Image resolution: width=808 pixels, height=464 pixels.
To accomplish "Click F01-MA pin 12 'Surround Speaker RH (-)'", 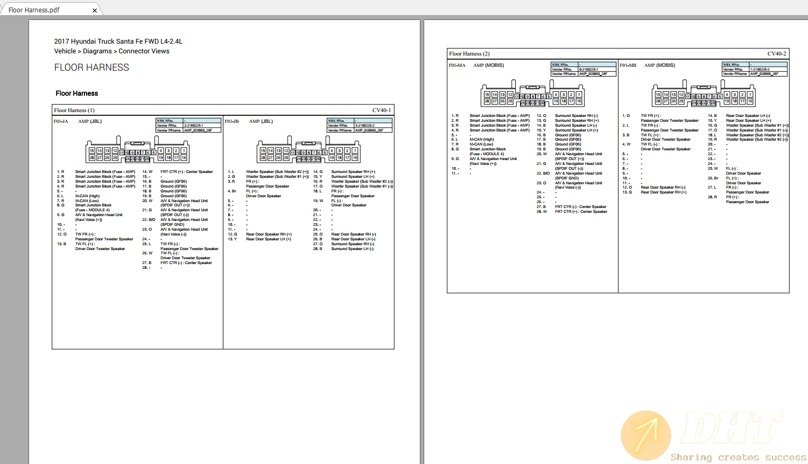I will [577, 116].
